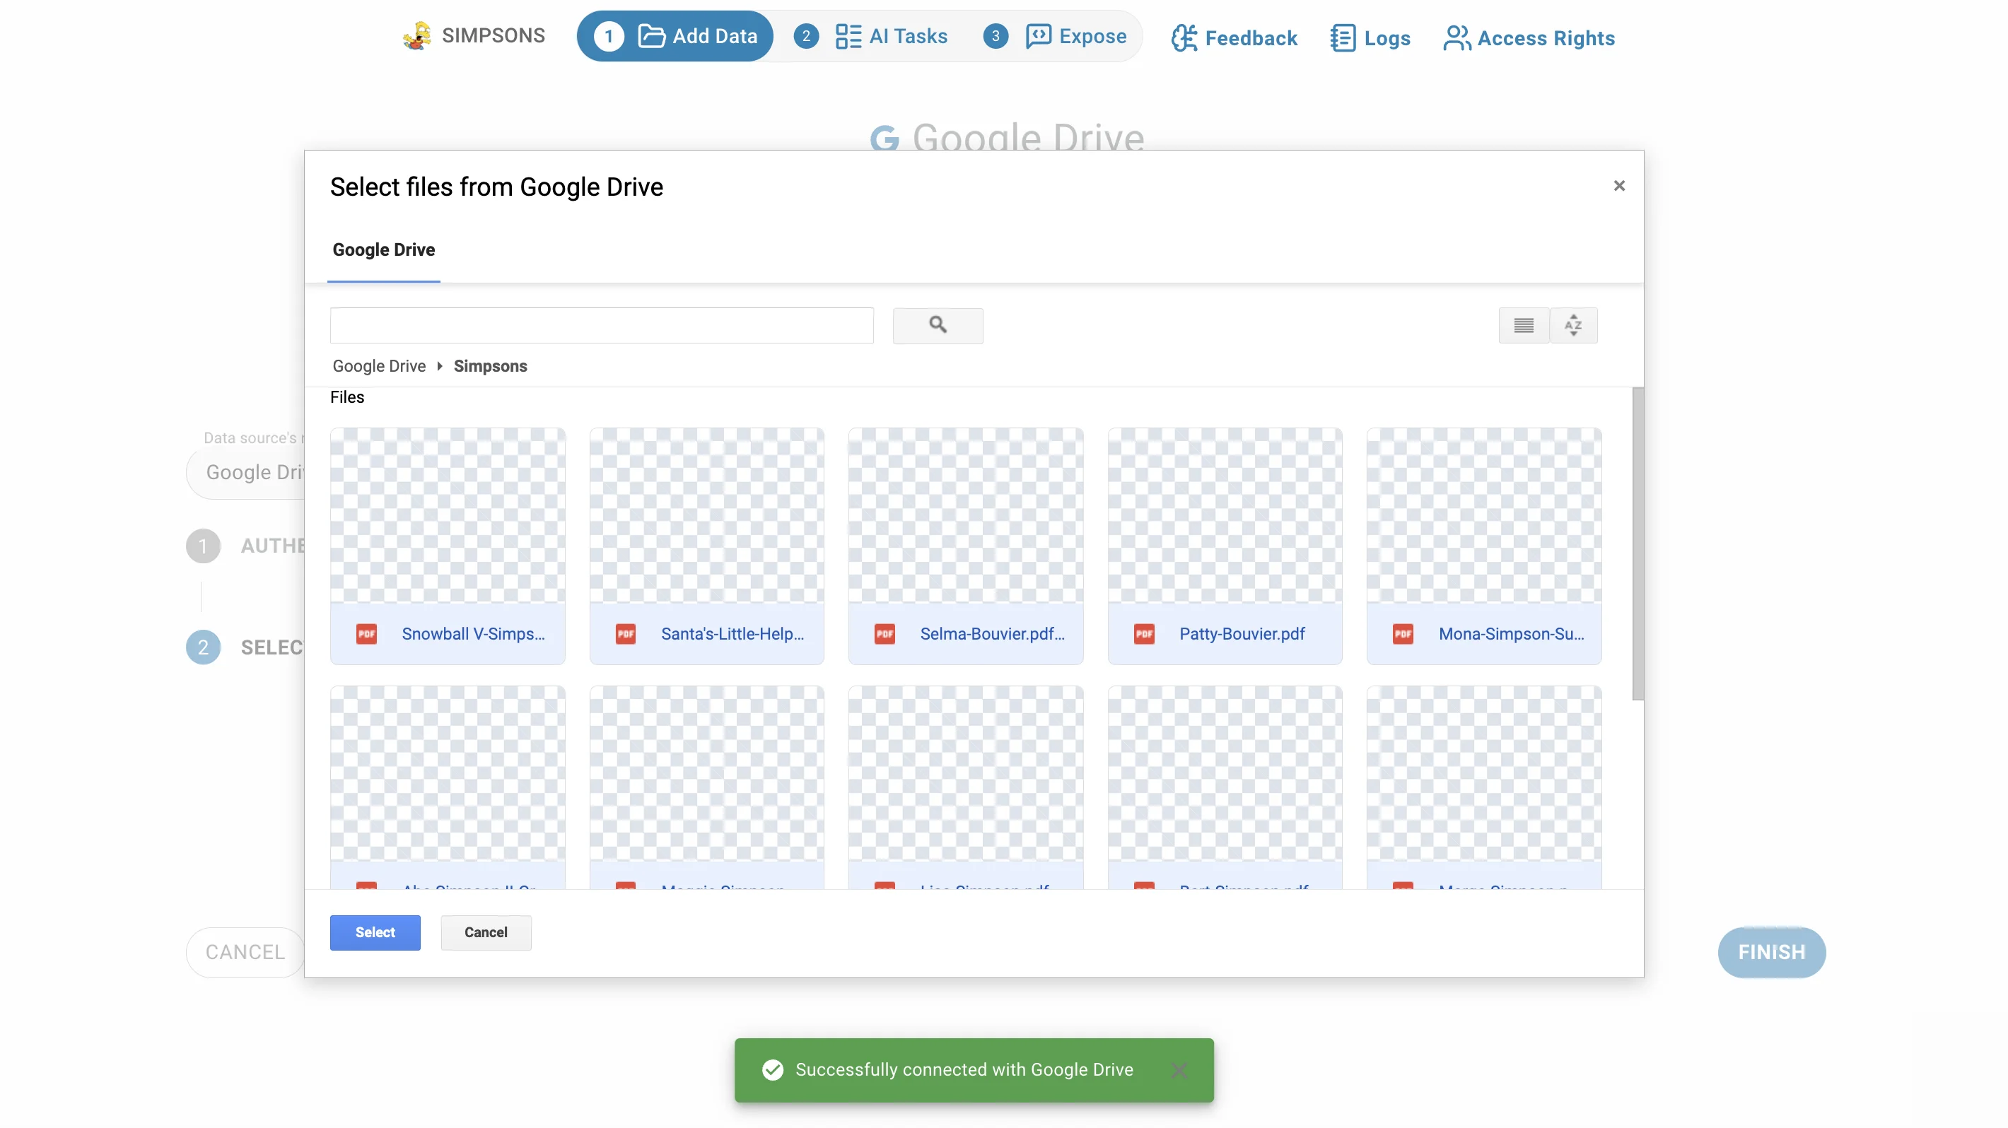This screenshot has width=2008, height=1128.
Task: Click the FINISH button
Action: [1771, 952]
